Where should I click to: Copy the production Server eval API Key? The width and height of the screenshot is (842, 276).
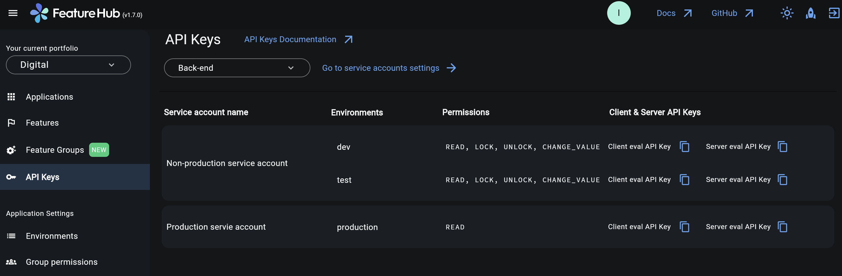click(x=782, y=227)
